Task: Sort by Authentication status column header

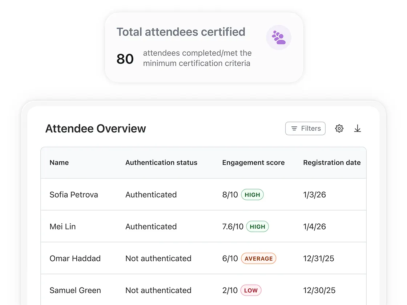Action: [161, 163]
